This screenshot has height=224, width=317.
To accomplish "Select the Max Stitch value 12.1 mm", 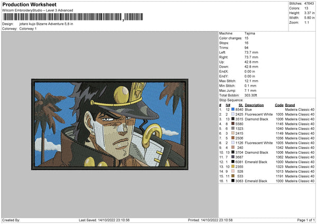I will (251, 81).
